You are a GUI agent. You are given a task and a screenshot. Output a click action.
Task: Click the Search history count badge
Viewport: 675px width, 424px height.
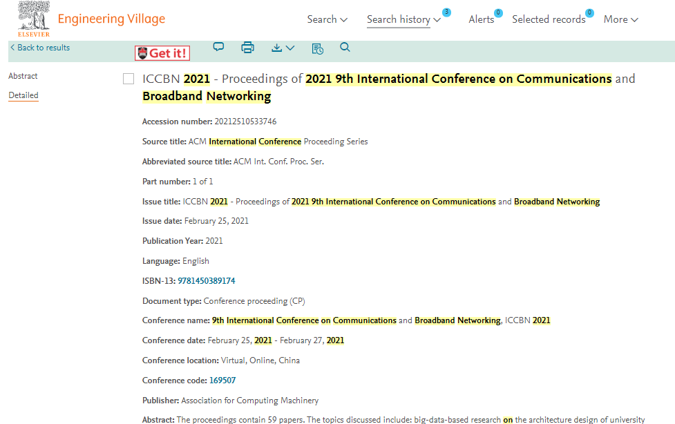(446, 12)
